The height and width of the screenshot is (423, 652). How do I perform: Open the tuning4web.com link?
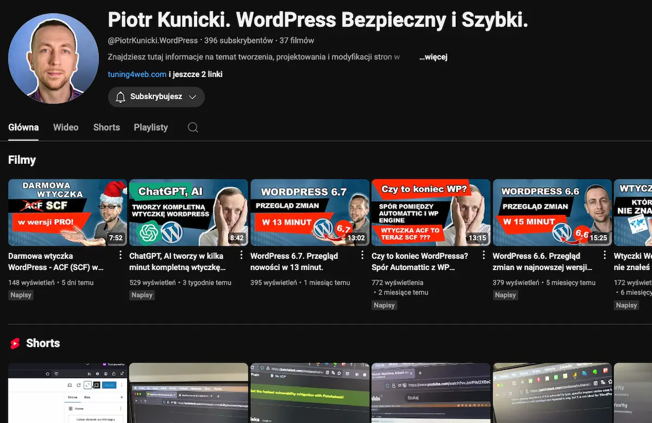[137, 74]
